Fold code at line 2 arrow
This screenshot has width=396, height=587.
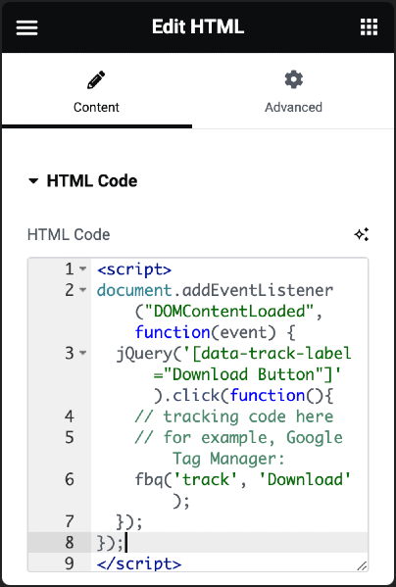pos(83,290)
